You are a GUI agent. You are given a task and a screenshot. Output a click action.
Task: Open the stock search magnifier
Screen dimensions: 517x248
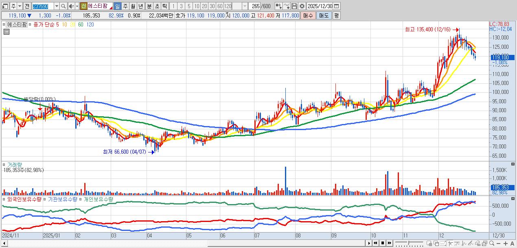click(x=63, y=6)
